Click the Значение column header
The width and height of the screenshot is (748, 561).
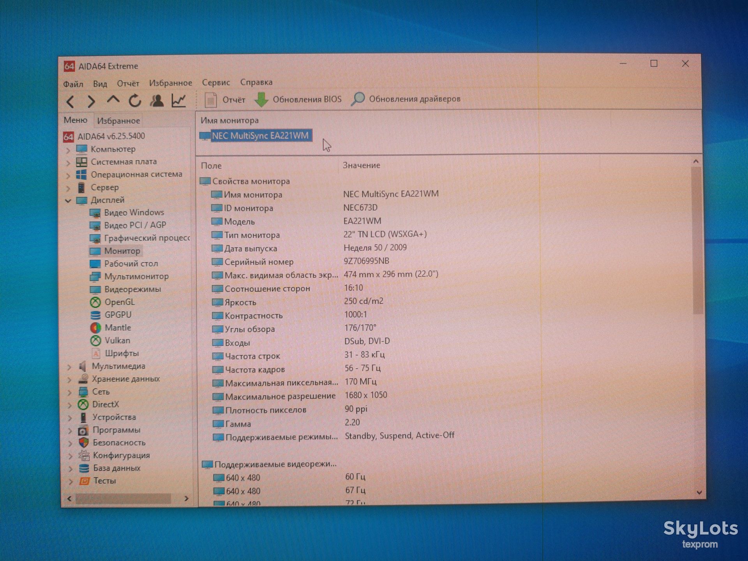[x=362, y=165]
